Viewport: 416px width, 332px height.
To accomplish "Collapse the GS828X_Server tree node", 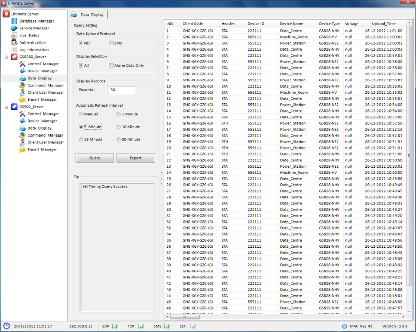I will pos(6,57).
